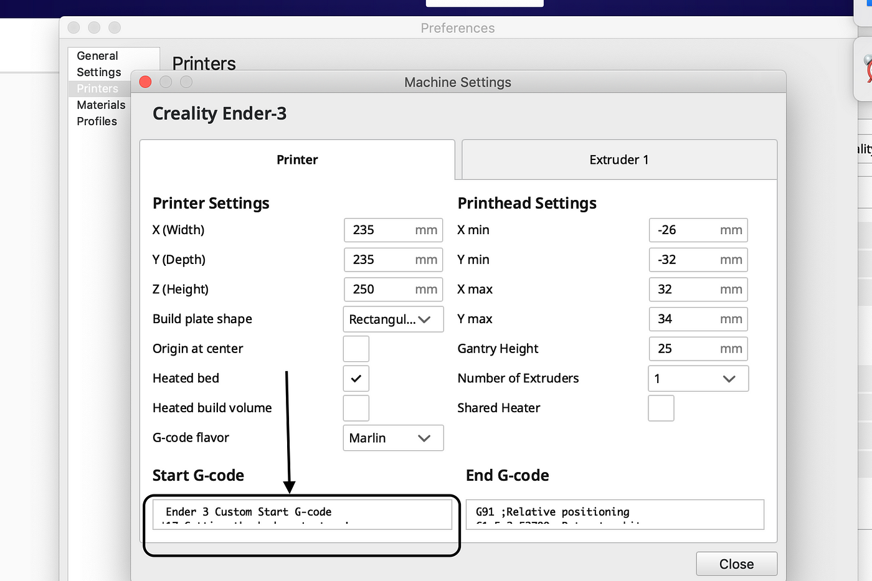Viewport: 872px width, 581px height.
Task: Click the Printer Settings heading
Action: pos(211,204)
